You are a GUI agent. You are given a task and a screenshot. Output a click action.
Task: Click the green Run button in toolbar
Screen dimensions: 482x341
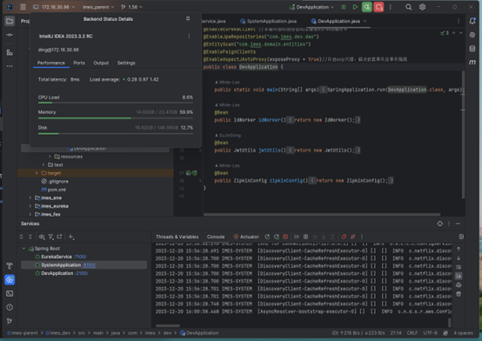pyautogui.click(x=355, y=7)
